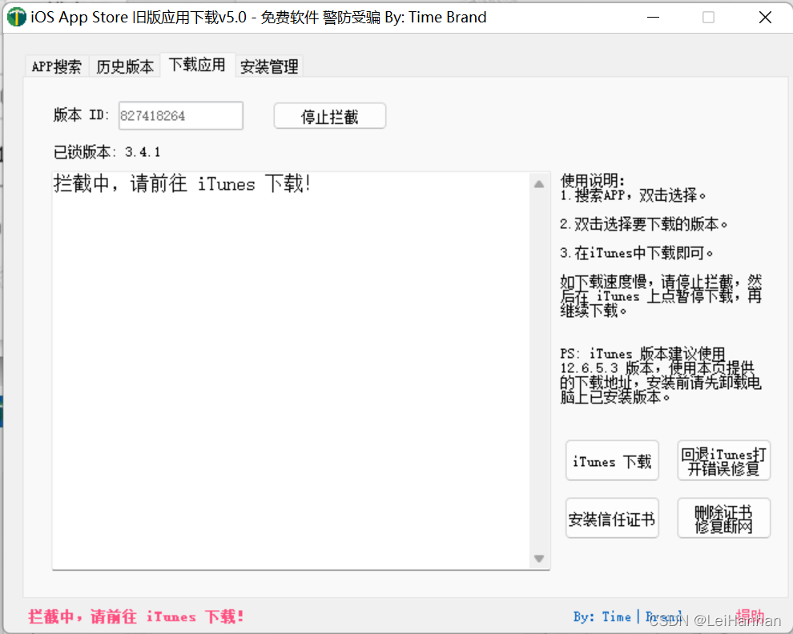The width and height of the screenshot is (793, 634).
Task: Minimize the window
Action: (653, 18)
